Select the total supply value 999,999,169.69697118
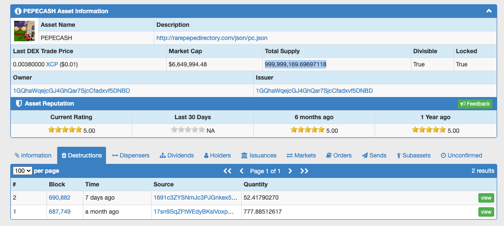This screenshot has height=226, width=504. (x=296, y=64)
